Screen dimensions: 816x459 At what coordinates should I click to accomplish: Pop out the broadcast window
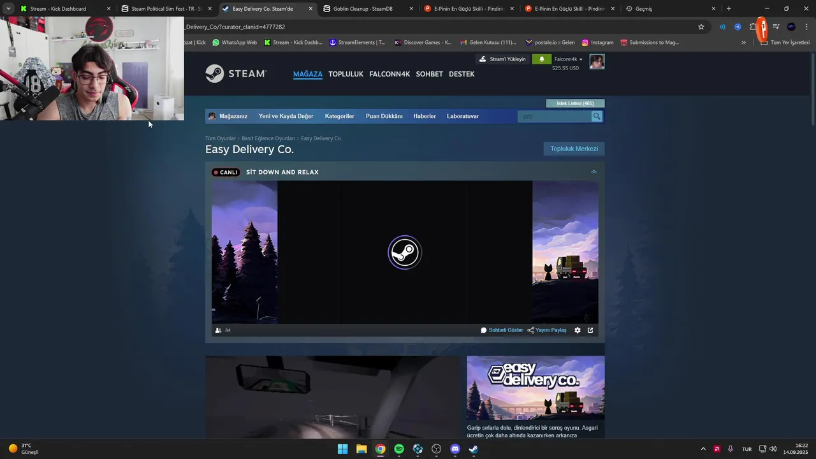[x=590, y=330]
